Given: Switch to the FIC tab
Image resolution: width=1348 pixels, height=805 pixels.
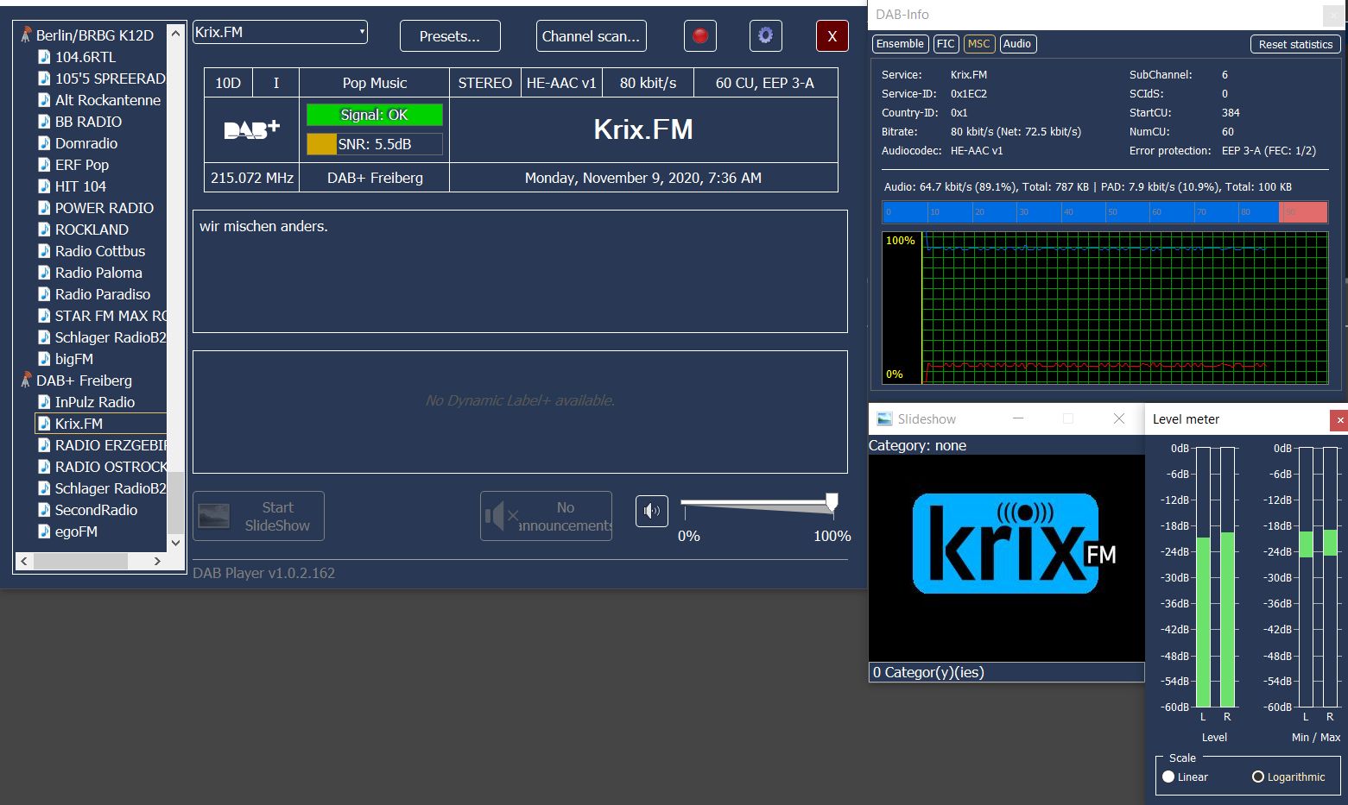Looking at the screenshot, I should pos(946,44).
